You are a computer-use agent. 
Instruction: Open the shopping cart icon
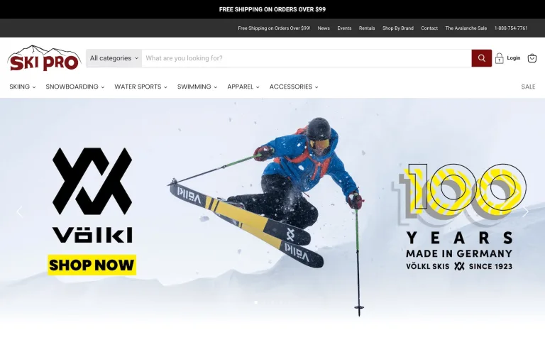[x=532, y=58]
